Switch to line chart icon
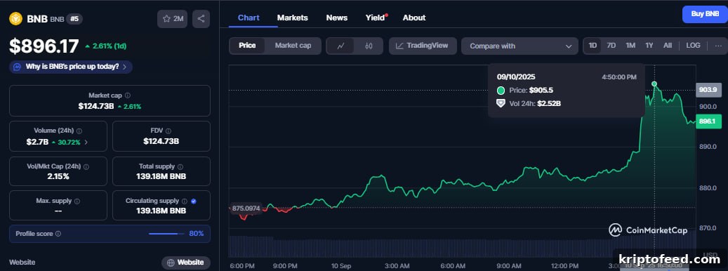728x271 pixels. tap(340, 46)
